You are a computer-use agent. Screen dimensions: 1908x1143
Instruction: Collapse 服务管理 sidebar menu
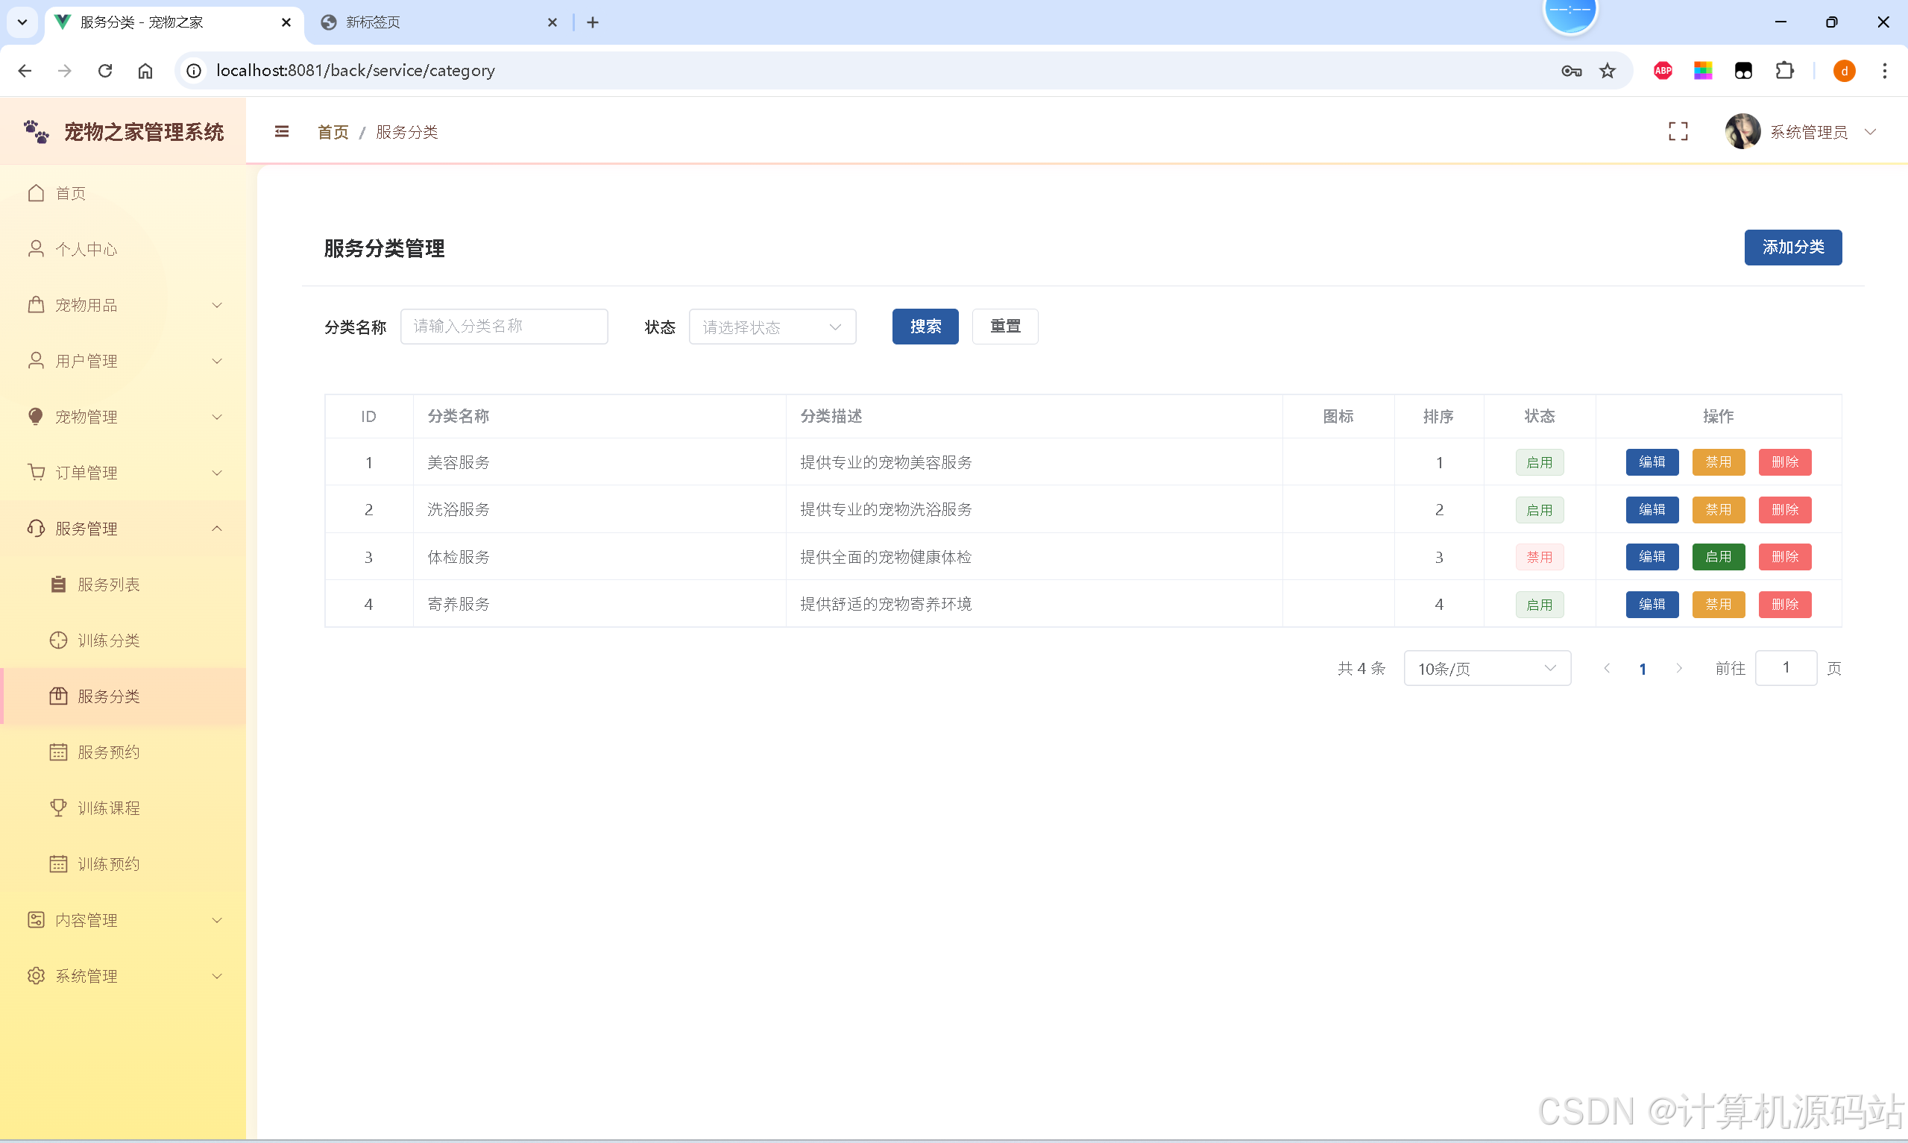[x=123, y=529]
